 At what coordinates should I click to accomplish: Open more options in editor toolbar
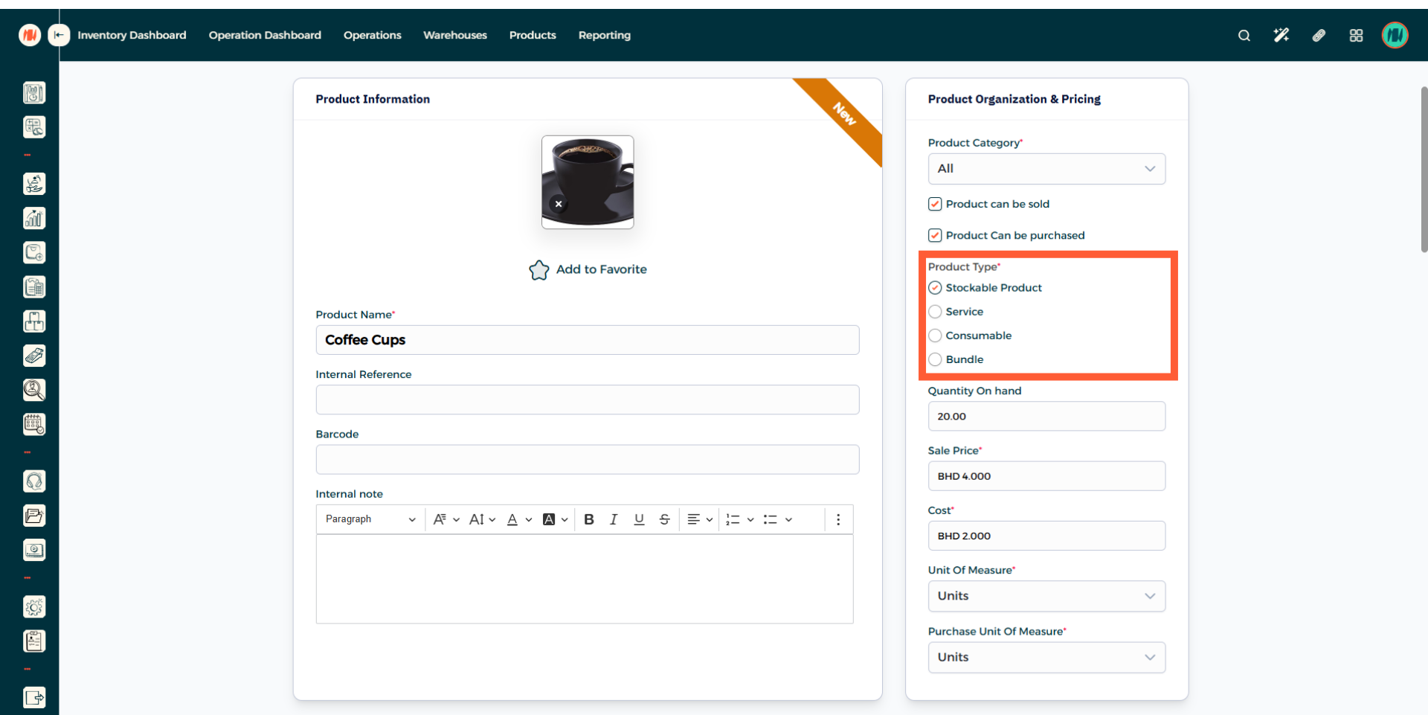(x=838, y=519)
